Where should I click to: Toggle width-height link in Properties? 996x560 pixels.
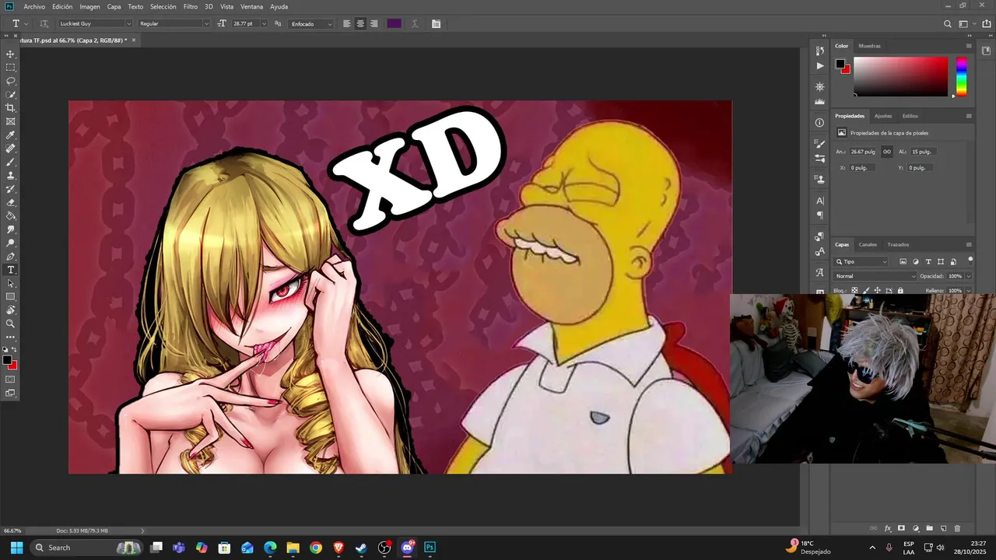point(886,152)
